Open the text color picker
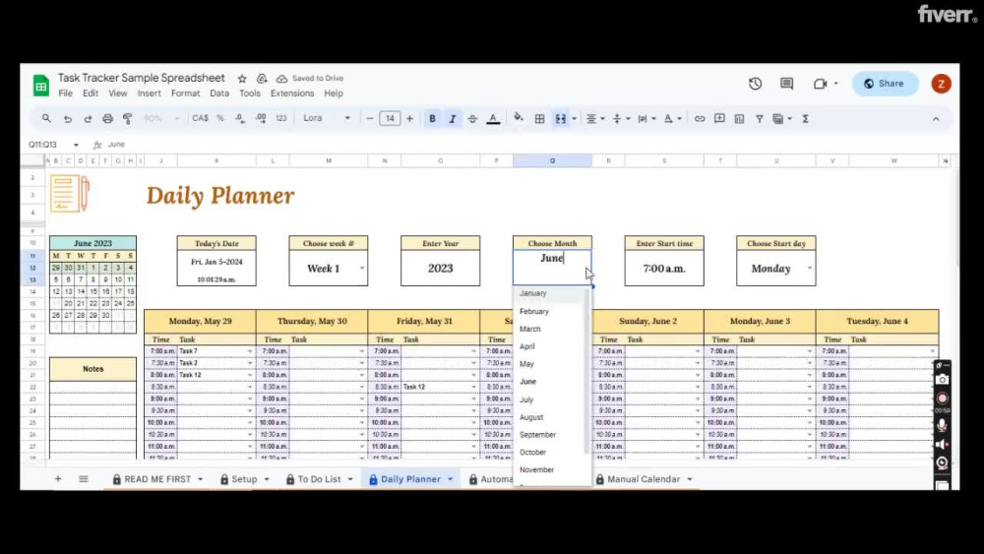 [x=493, y=119]
